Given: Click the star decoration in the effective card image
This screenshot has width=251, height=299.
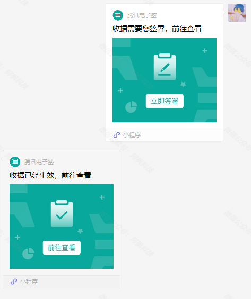Looking at the screenshot, I should tap(80, 231).
